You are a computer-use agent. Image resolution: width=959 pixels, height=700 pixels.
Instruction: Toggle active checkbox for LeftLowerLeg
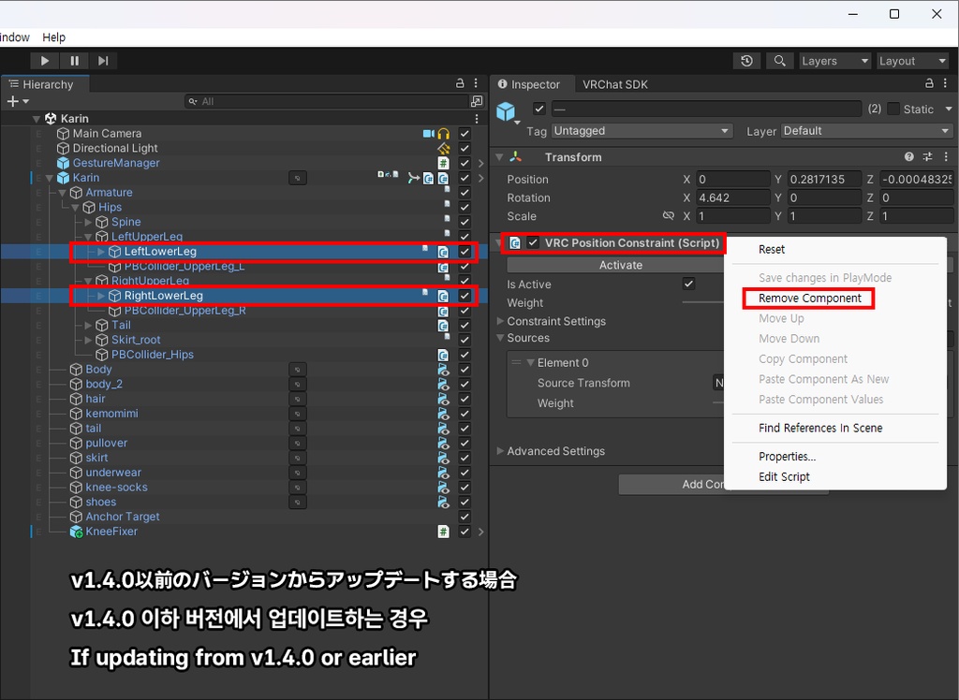465,251
